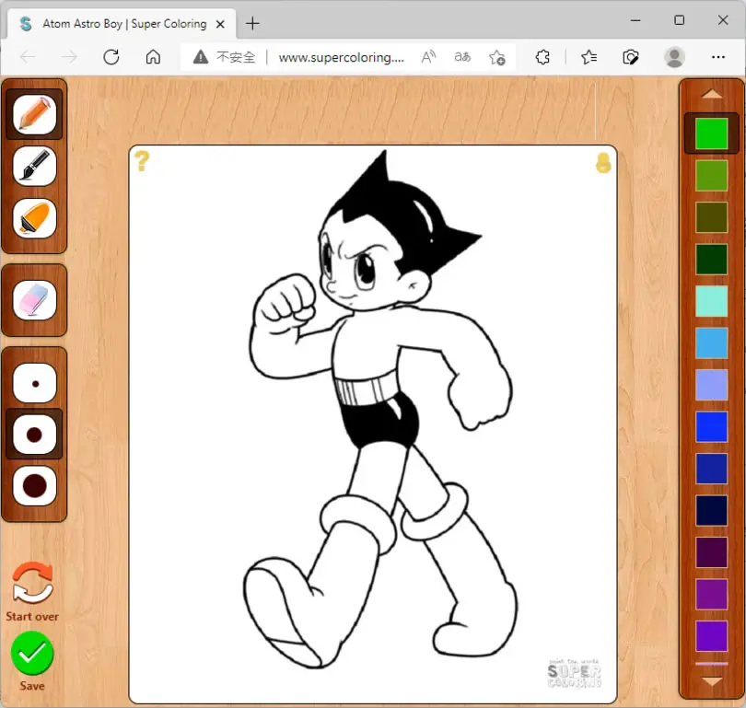Select the orange marker fill tool
746x708 pixels.
click(x=34, y=218)
